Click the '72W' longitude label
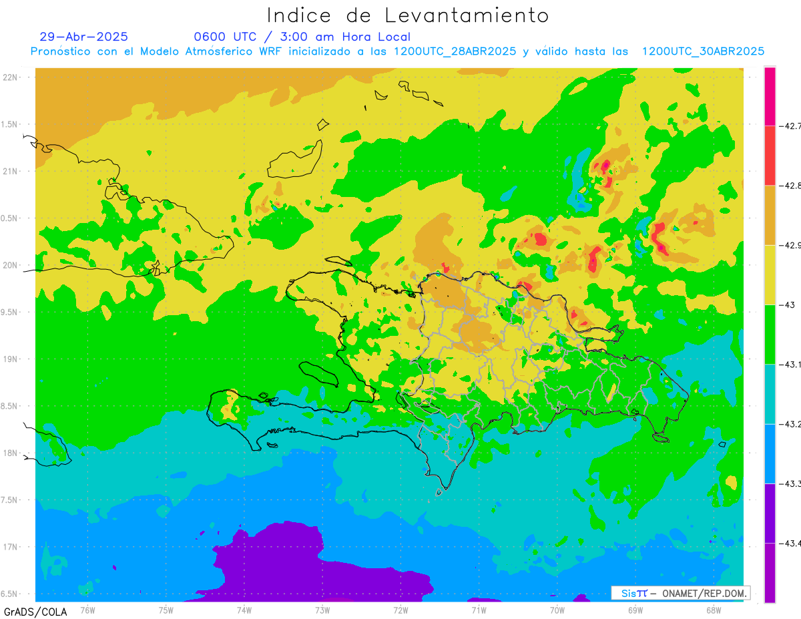This screenshot has width=801, height=619. tap(400, 610)
